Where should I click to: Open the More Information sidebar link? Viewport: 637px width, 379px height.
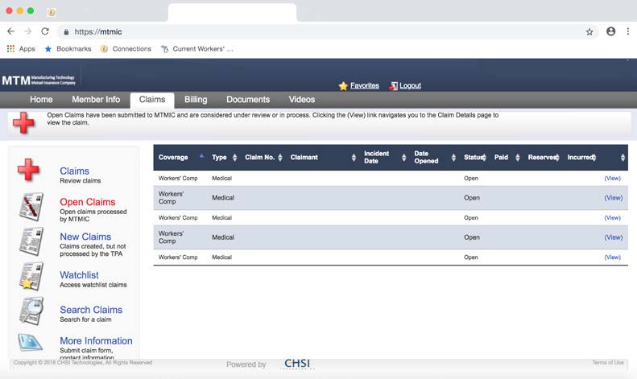click(x=96, y=341)
